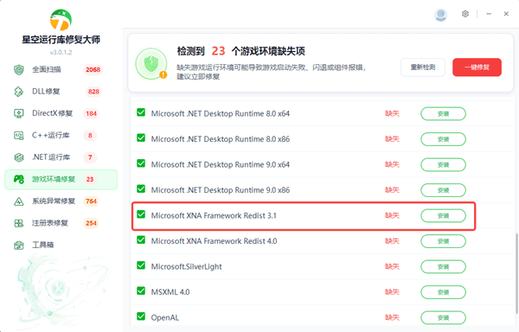Screen dimensions: 519x332
Task: Click the 星空运行库修复大师 app logo
Action: coord(61,20)
